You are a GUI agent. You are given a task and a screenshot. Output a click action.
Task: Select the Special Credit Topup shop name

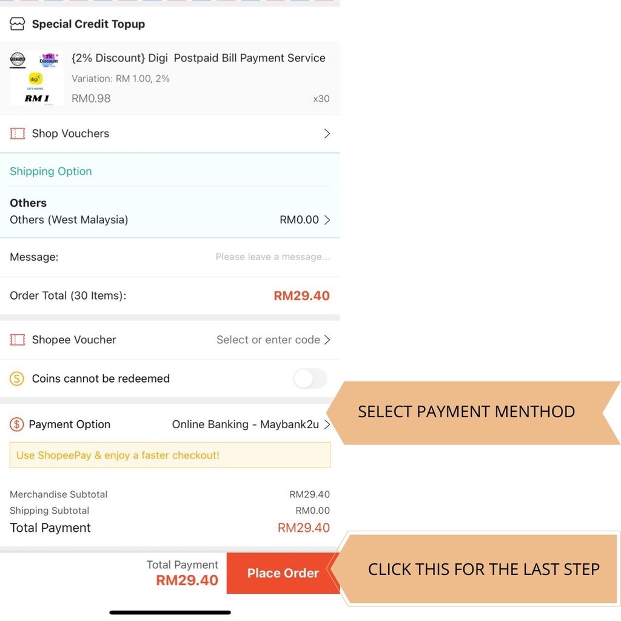pos(89,24)
